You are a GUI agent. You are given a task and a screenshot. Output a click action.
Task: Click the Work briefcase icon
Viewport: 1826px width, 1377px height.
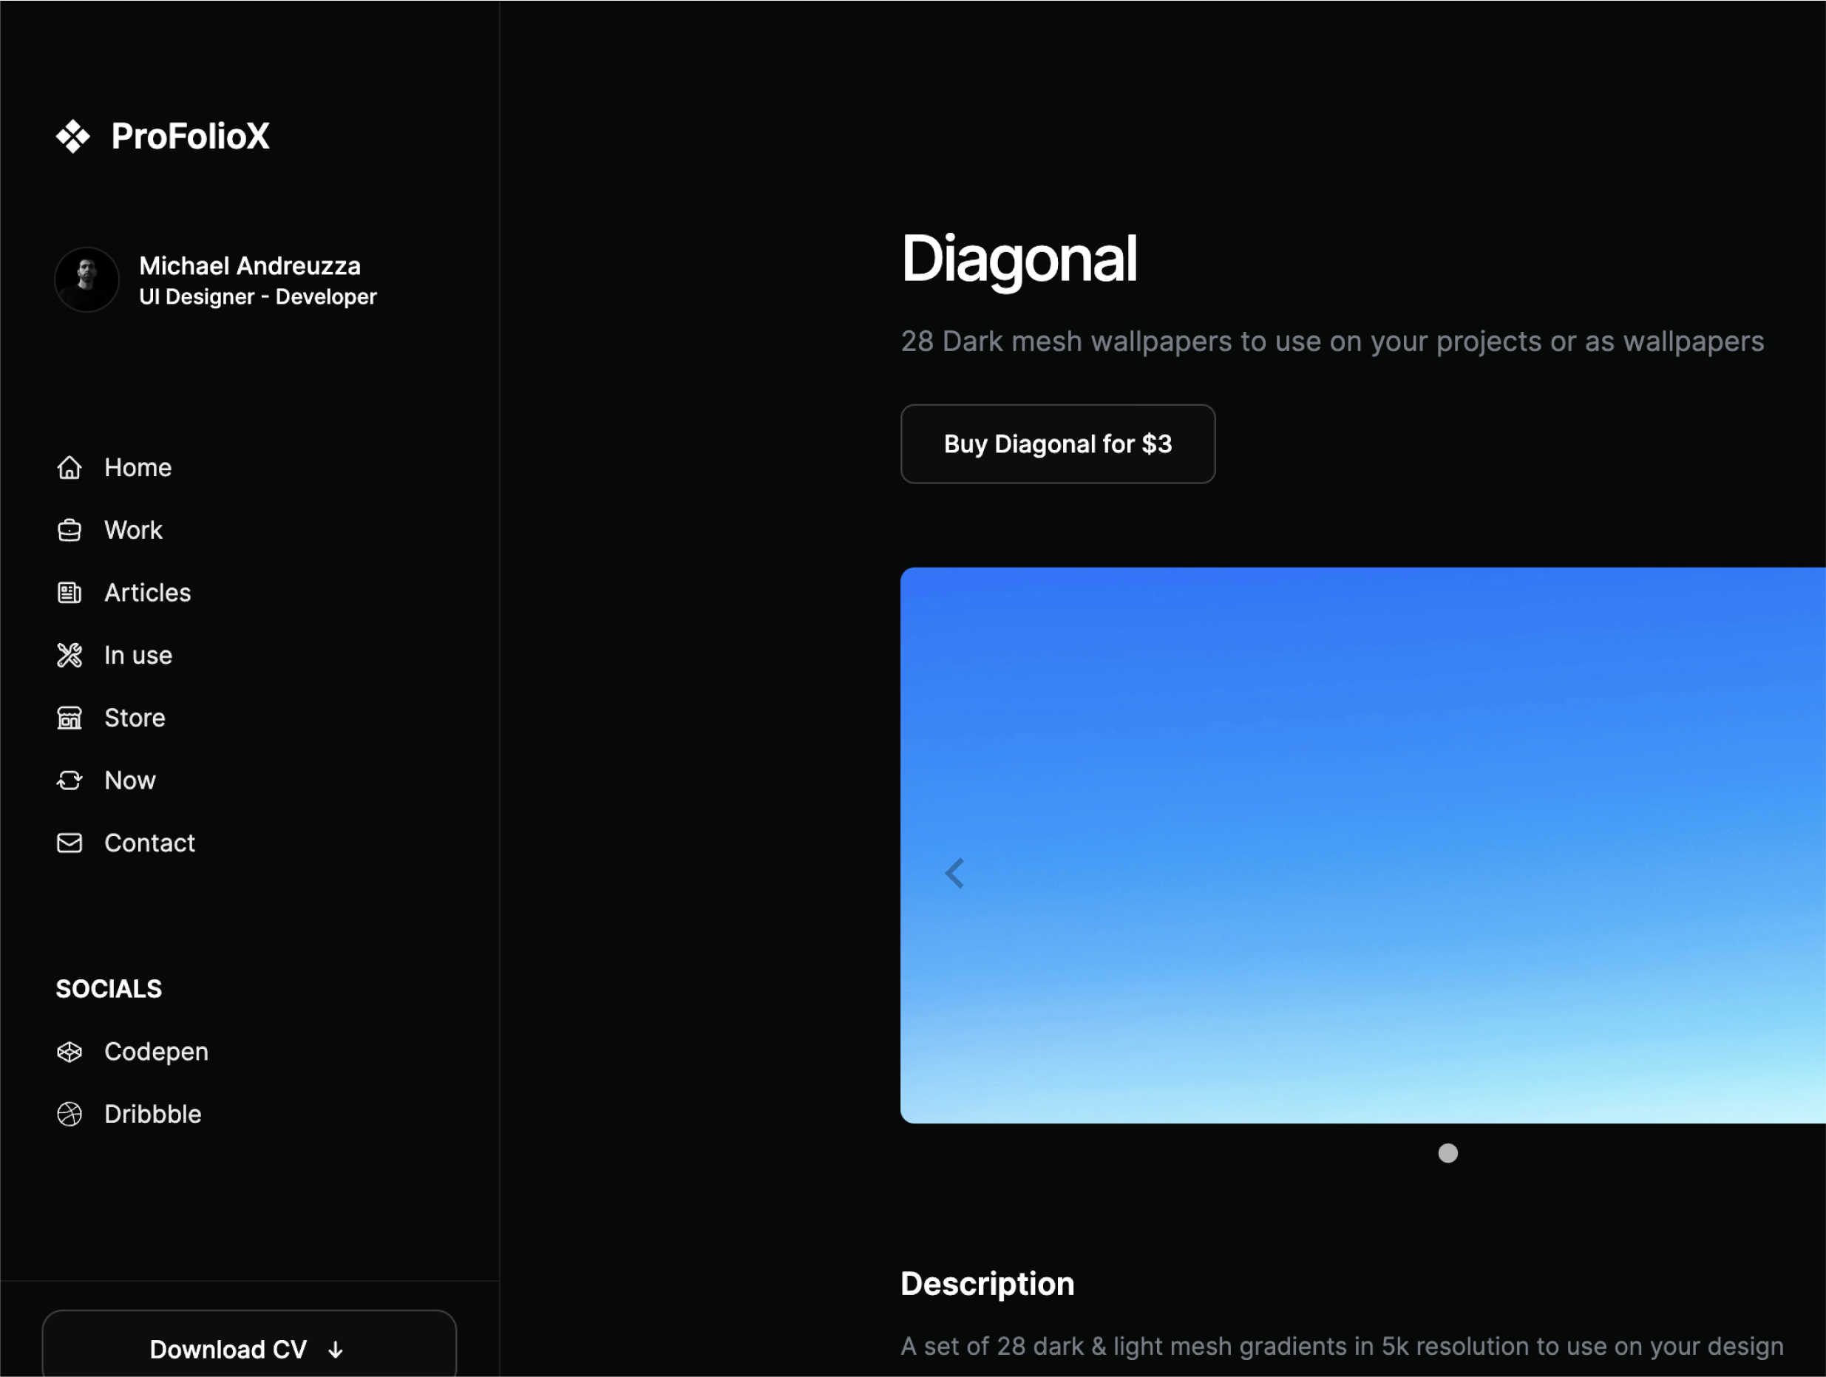point(69,531)
